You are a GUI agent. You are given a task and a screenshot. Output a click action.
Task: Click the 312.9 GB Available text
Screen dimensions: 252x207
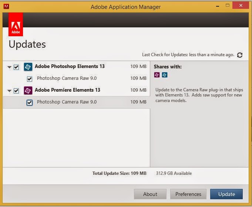click(174, 173)
